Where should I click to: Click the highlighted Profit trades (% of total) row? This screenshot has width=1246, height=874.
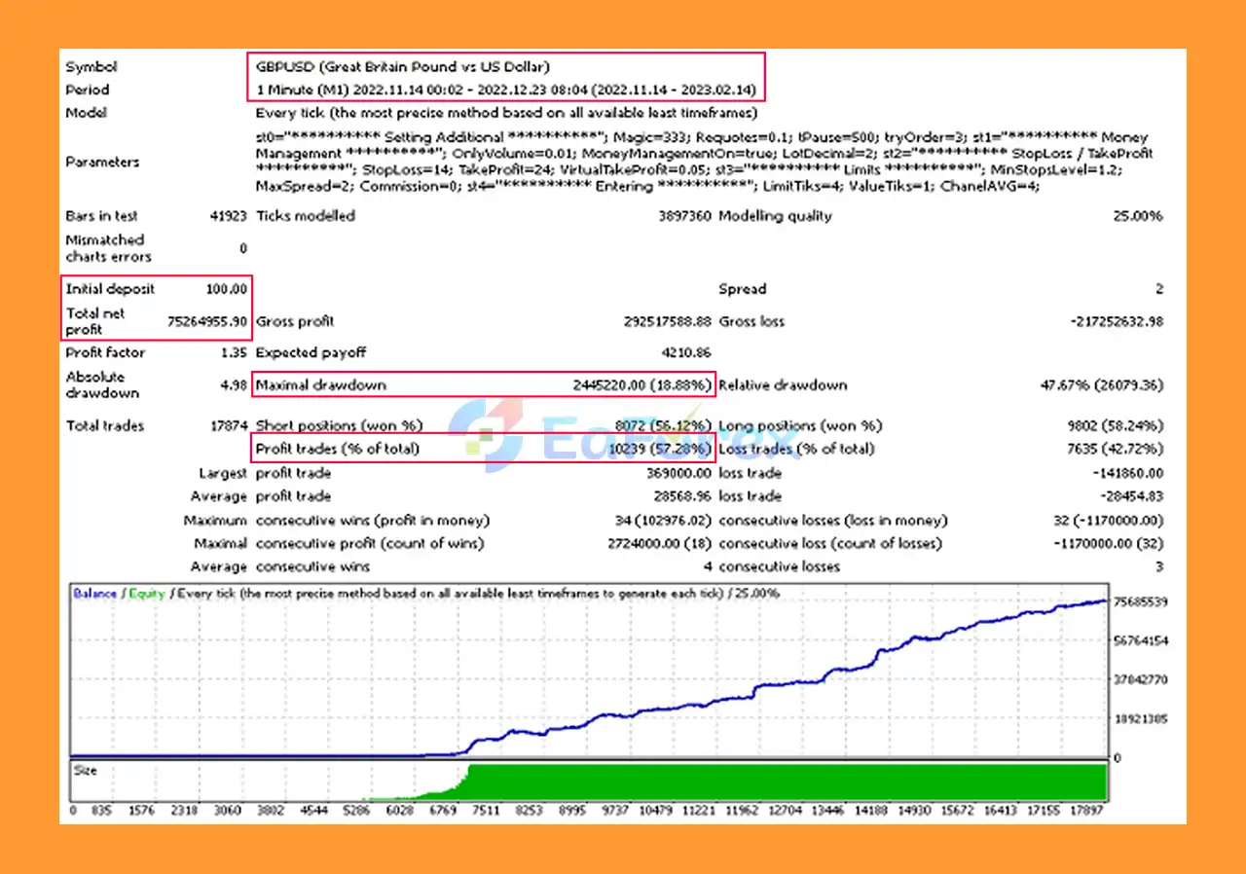point(483,449)
